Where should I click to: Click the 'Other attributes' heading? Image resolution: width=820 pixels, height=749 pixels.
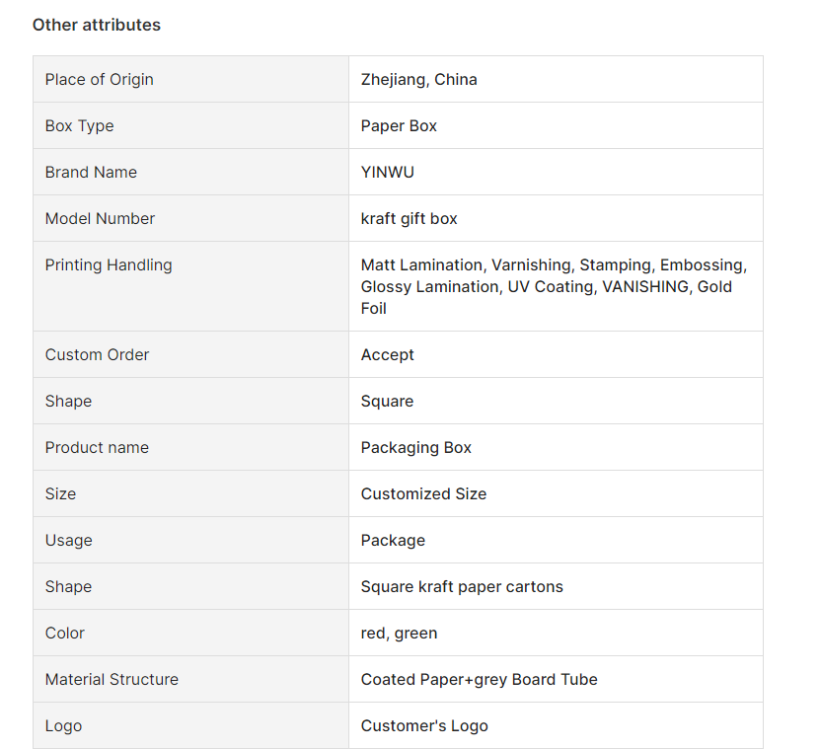[x=97, y=25]
